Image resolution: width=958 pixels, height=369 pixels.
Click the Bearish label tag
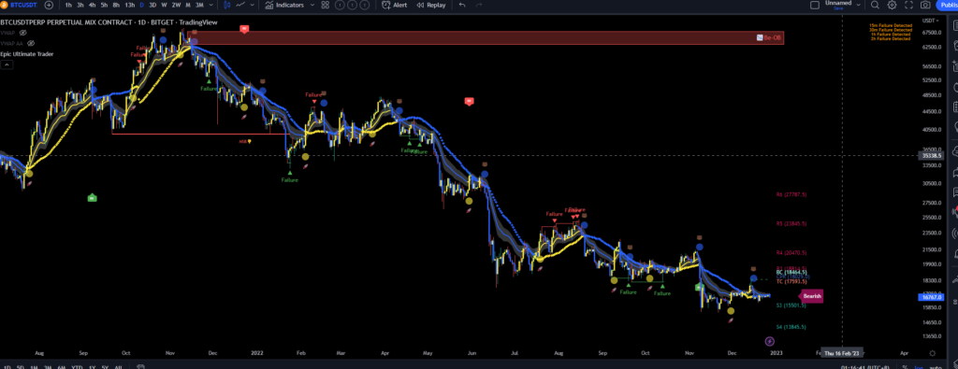[812, 296]
